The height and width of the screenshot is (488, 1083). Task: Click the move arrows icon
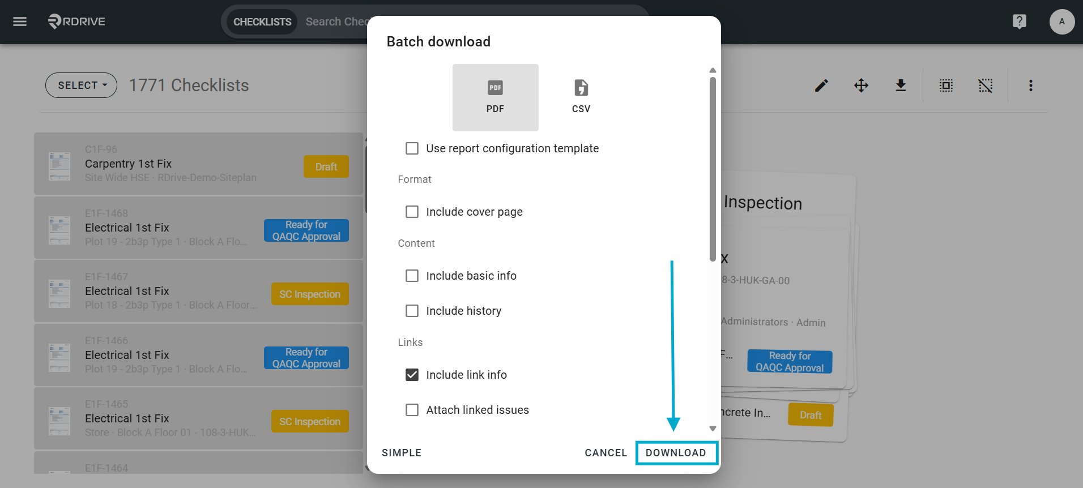[x=861, y=85]
